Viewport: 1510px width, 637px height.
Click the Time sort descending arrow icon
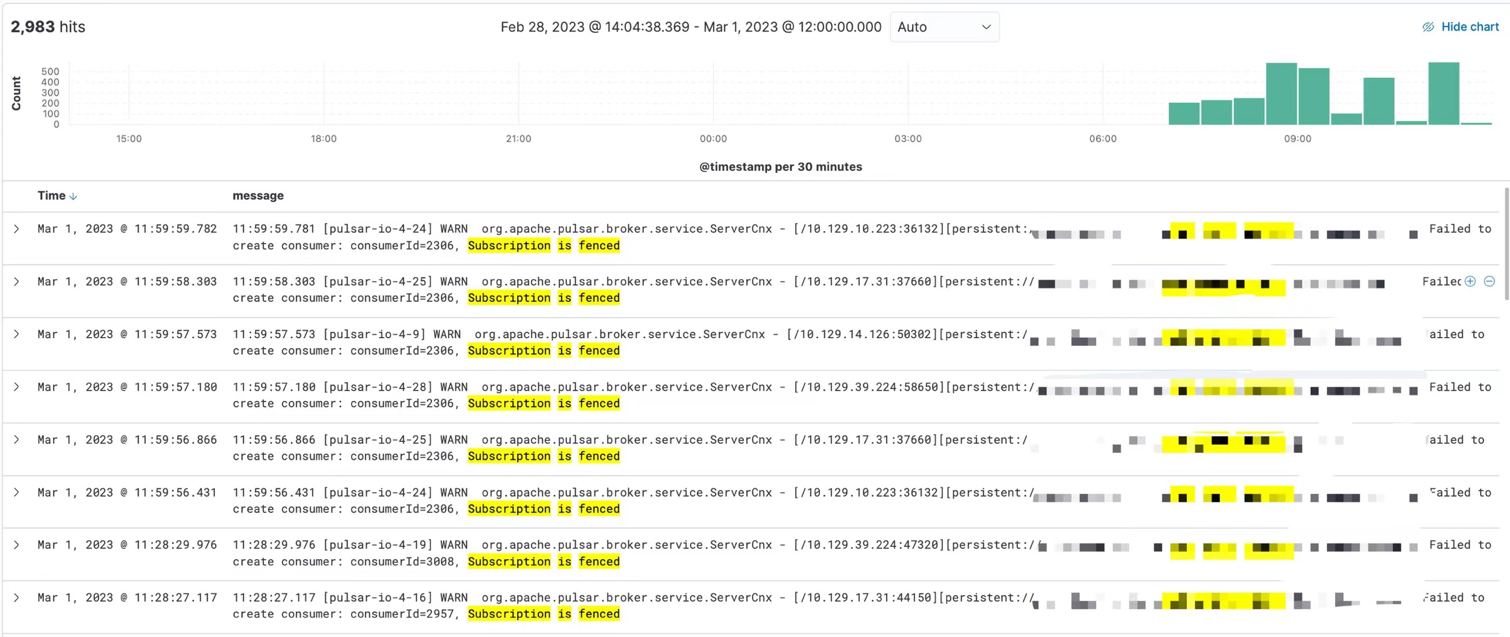click(73, 197)
